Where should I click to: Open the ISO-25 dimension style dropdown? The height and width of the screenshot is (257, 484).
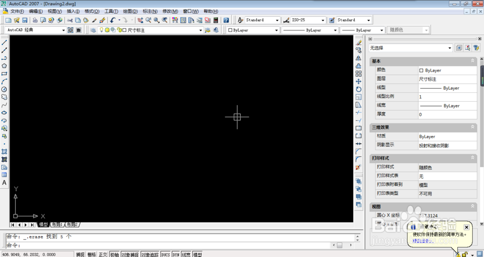click(308, 20)
